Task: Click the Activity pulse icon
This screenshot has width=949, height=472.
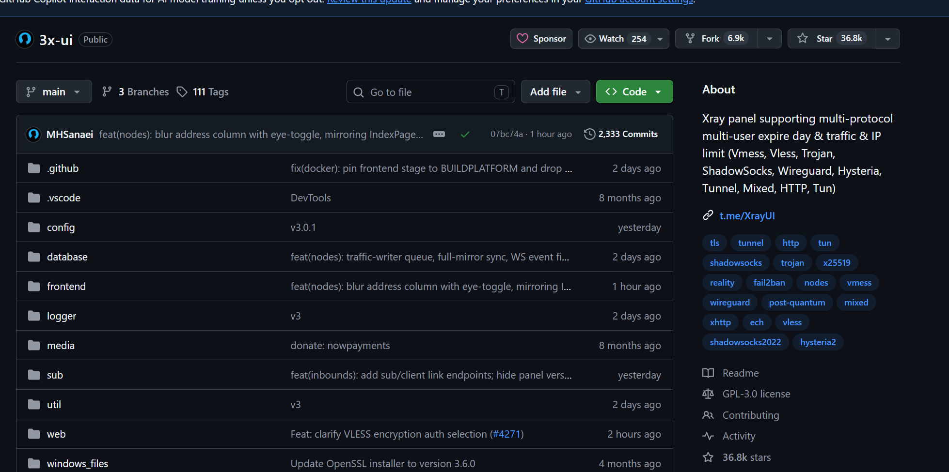Action: 708,436
